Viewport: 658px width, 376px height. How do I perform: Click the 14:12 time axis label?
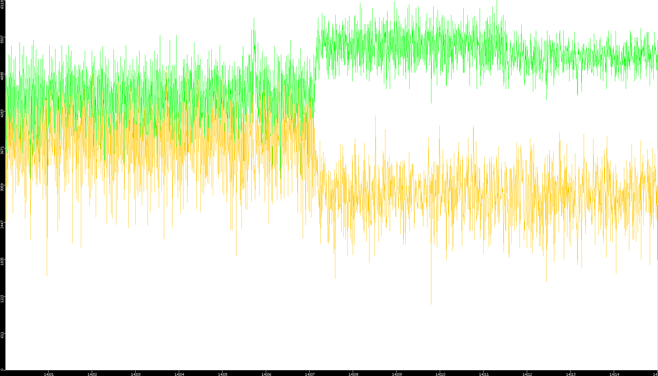(527, 374)
